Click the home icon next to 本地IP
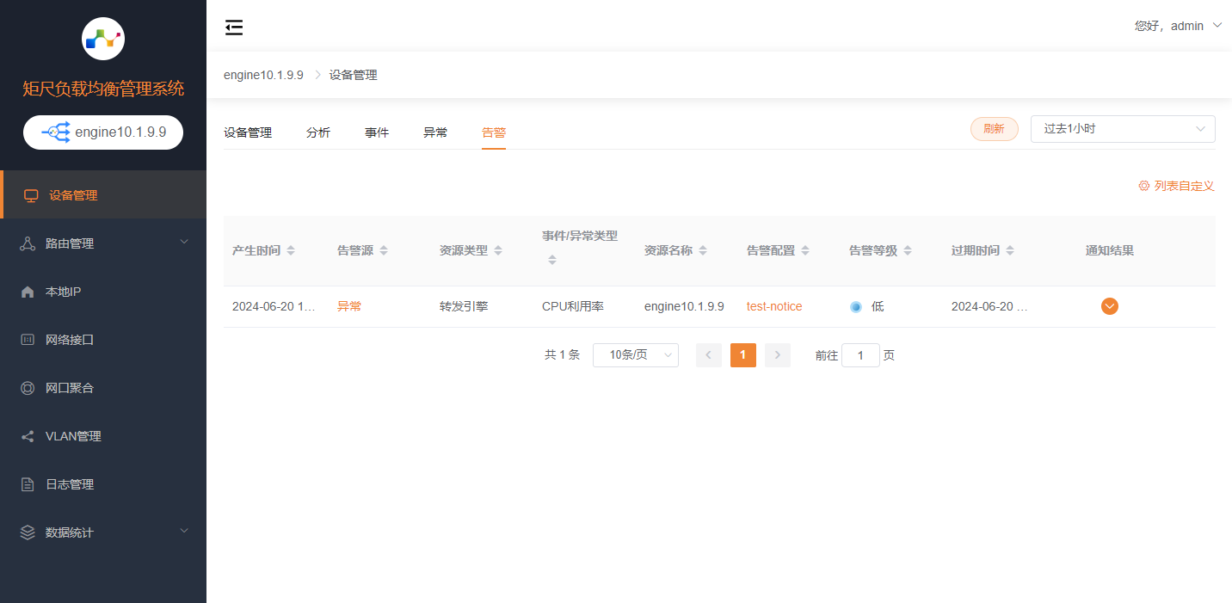The height and width of the screenshot is (603, 1232). click(x=28, y=292)
